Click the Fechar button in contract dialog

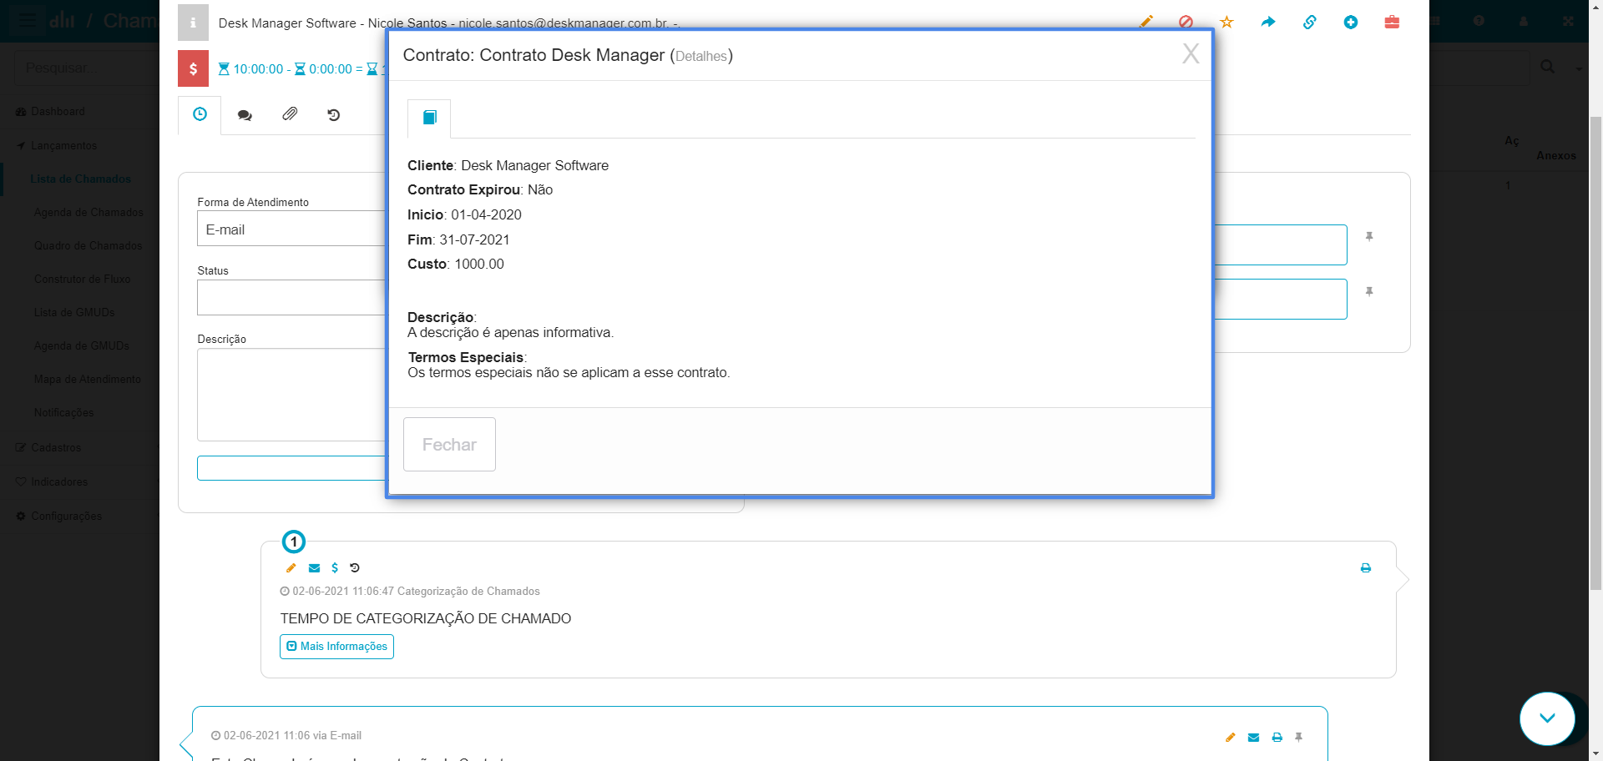pos(449,444)
